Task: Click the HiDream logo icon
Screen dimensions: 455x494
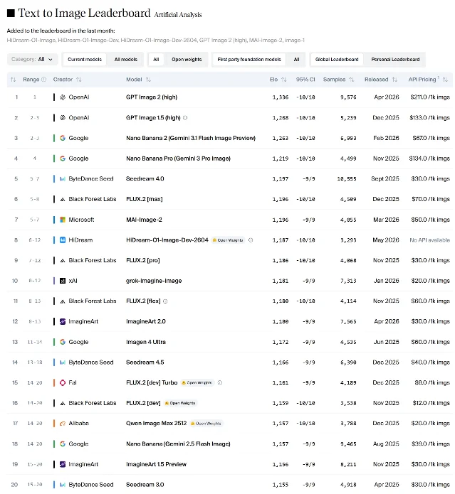Action: click(x=63, y=240)
